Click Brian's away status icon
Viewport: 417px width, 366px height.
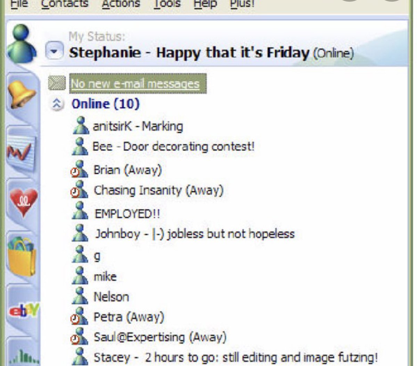click(x=80, y=169)
